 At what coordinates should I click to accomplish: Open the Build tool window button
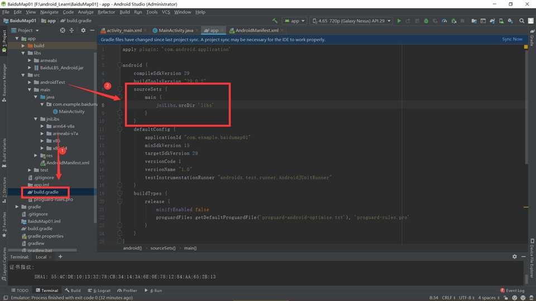(73, 290)
